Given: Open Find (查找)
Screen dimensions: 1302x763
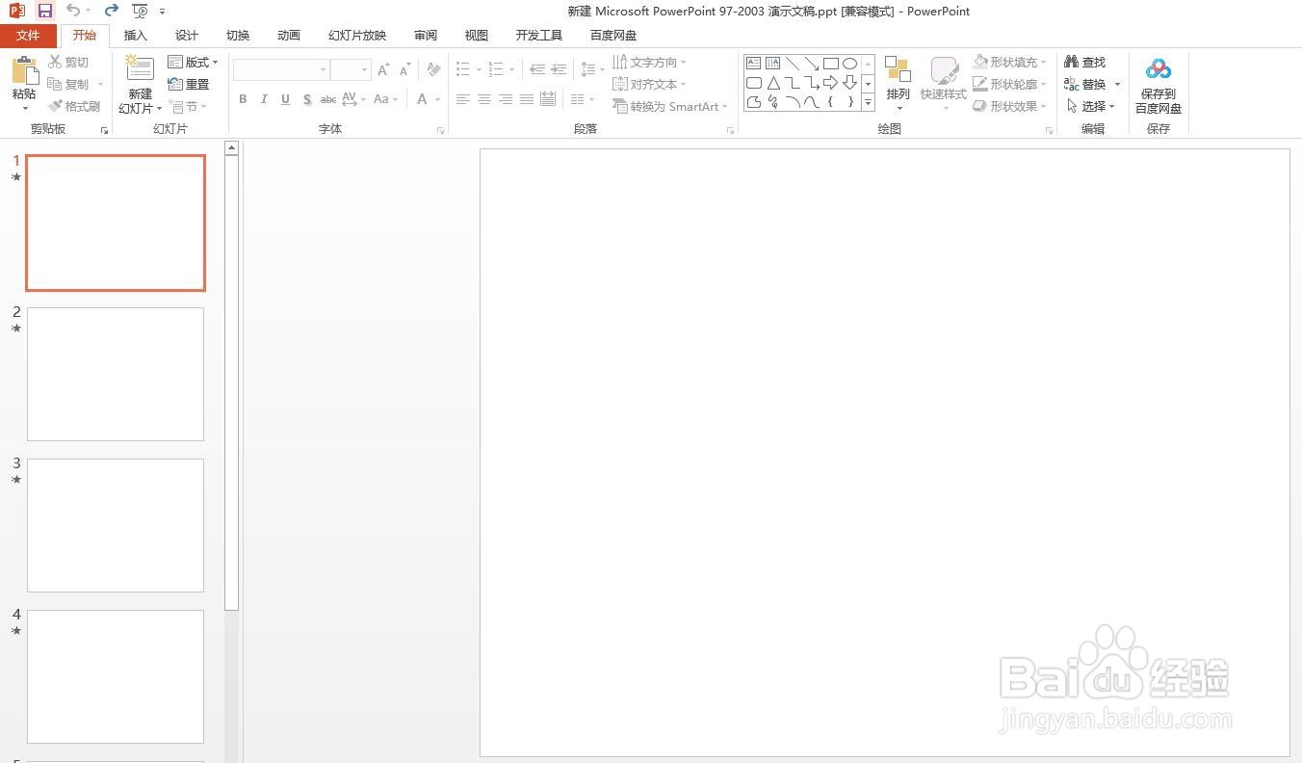Looking at the screenshot, I should point(1085,62).
